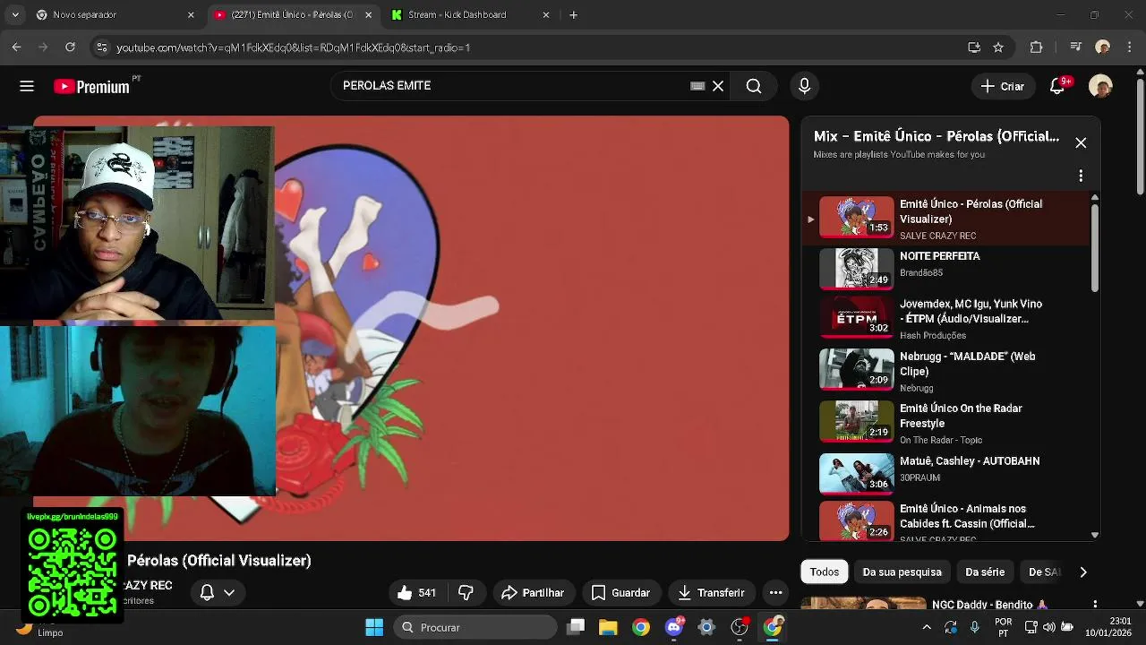Open the YouTube hamburger guide menu
Viewport: 1146px width, 645px height.
coord(27,86)
